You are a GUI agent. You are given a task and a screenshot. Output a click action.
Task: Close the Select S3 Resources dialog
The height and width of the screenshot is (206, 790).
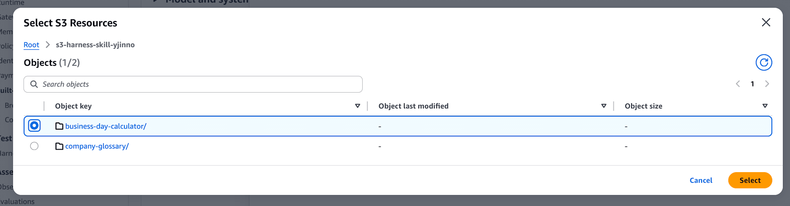(x=766, y=22)
